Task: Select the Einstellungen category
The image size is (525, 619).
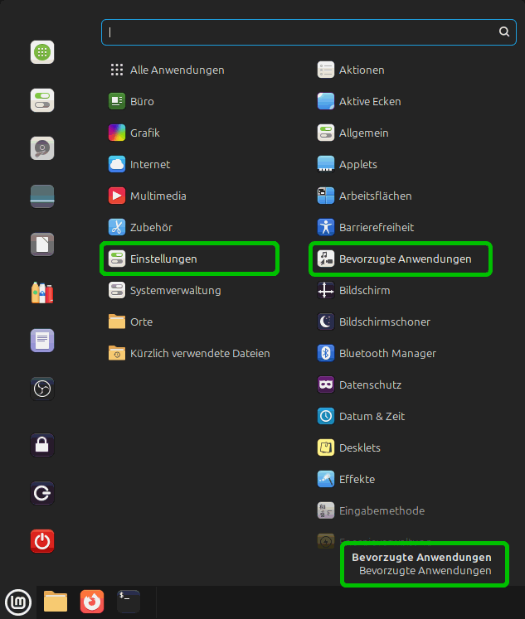Action: [163, 259]
